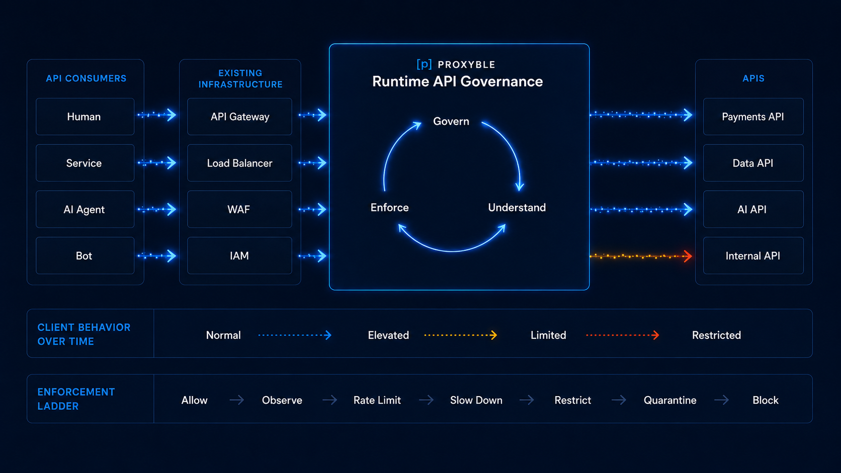Click the 'ENFORCEMENT LADDER' label
The height and width of the screenshot is (473, 841).
click(x=76, y=399)
